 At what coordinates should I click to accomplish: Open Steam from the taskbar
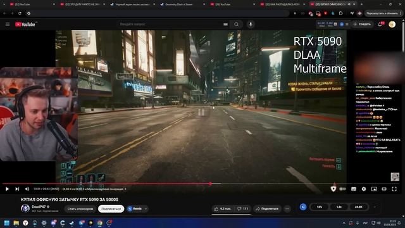[72, 223]
